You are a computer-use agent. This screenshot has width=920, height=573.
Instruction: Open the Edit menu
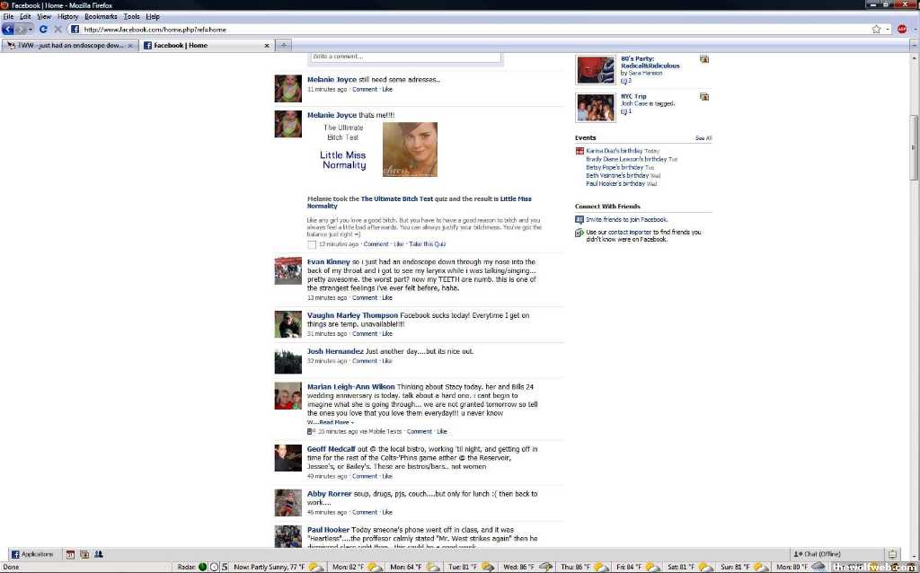click(25, 17)
